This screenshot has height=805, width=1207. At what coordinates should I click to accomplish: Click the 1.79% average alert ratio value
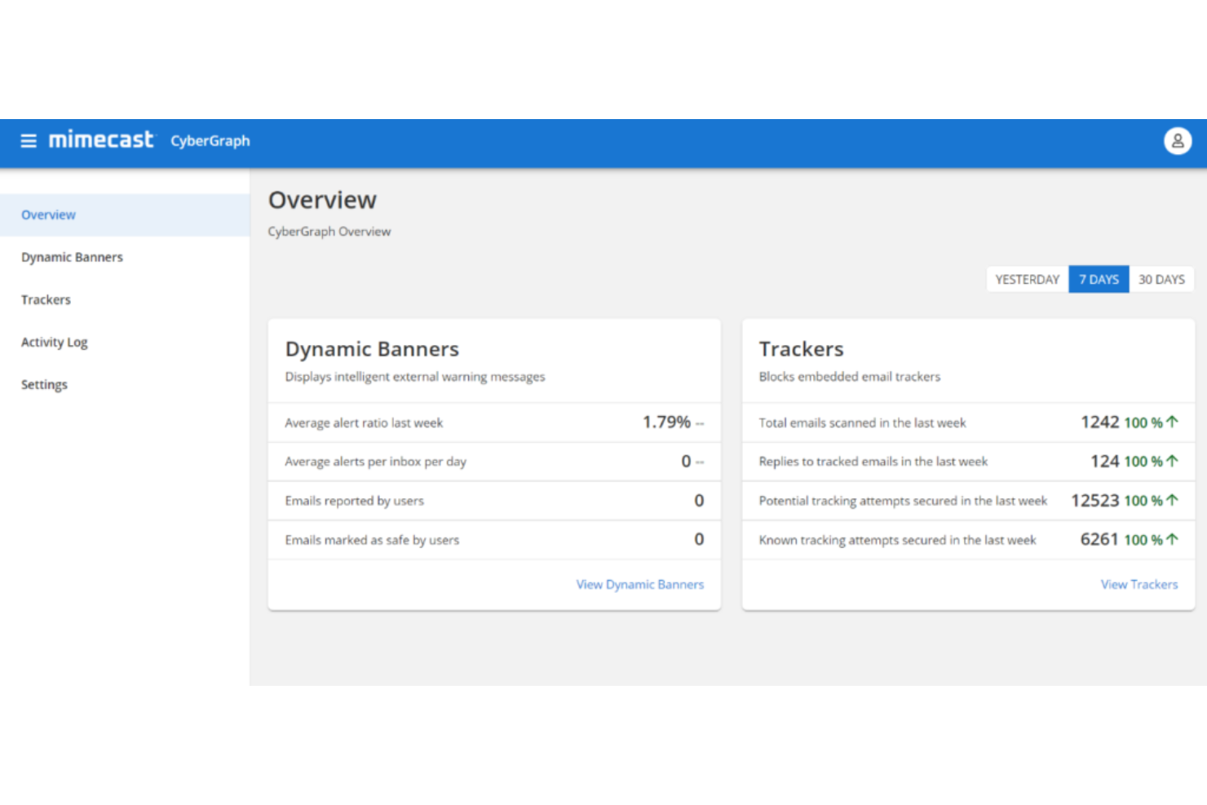(667, 422)
